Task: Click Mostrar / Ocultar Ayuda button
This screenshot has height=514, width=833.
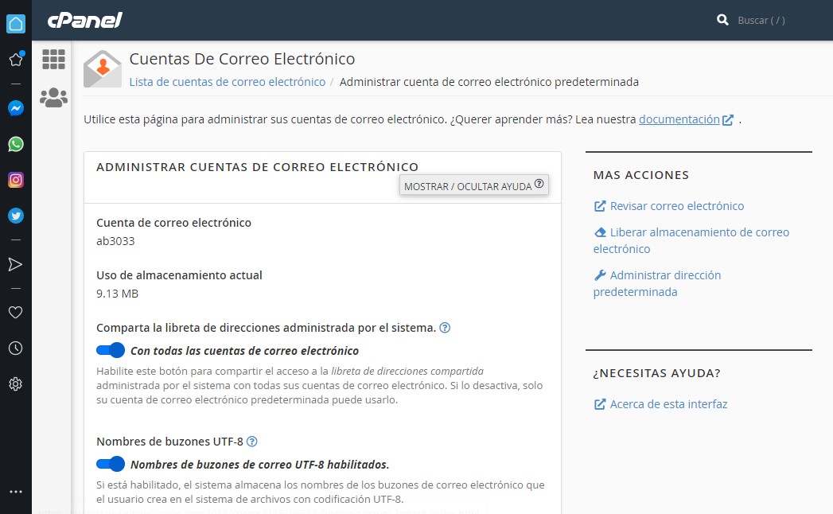Action: [x=473, y=185]
